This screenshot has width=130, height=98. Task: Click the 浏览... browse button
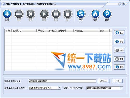104,81
